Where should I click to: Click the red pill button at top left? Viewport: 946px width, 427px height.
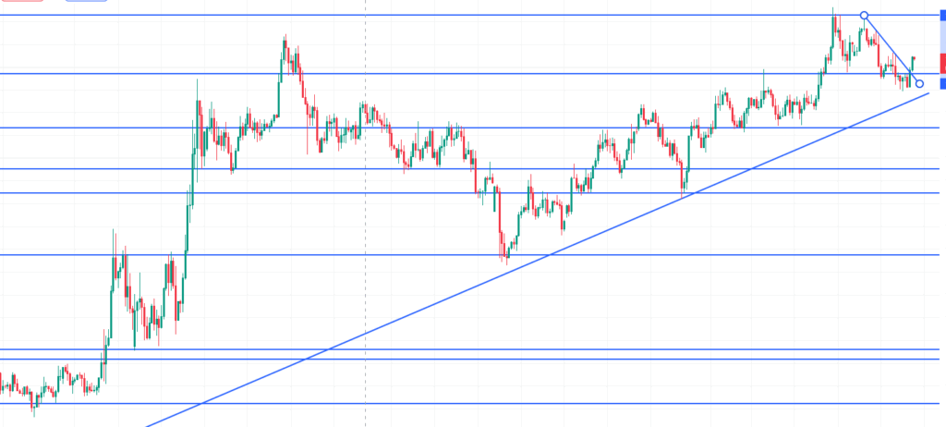(22, 1)
